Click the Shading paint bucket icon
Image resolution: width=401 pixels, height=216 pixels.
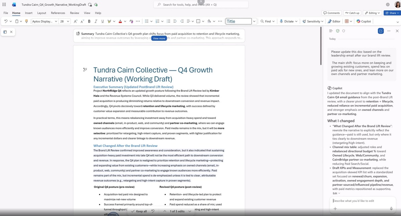(x=209, y=21)
